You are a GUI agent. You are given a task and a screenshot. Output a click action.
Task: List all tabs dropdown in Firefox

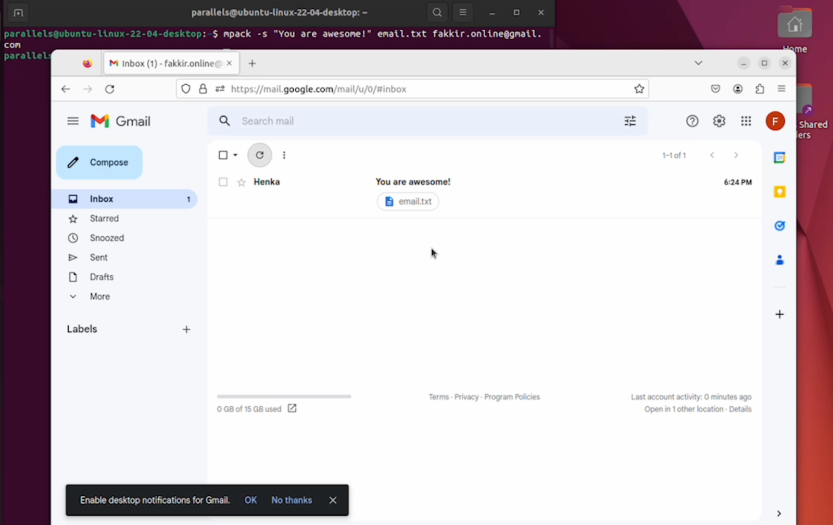(x=698, y=63)
